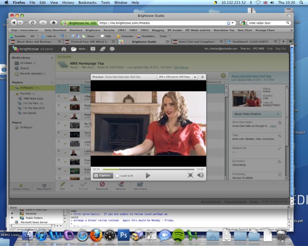
Task: Click the Remove icon
Action: [x=121, y=186]
